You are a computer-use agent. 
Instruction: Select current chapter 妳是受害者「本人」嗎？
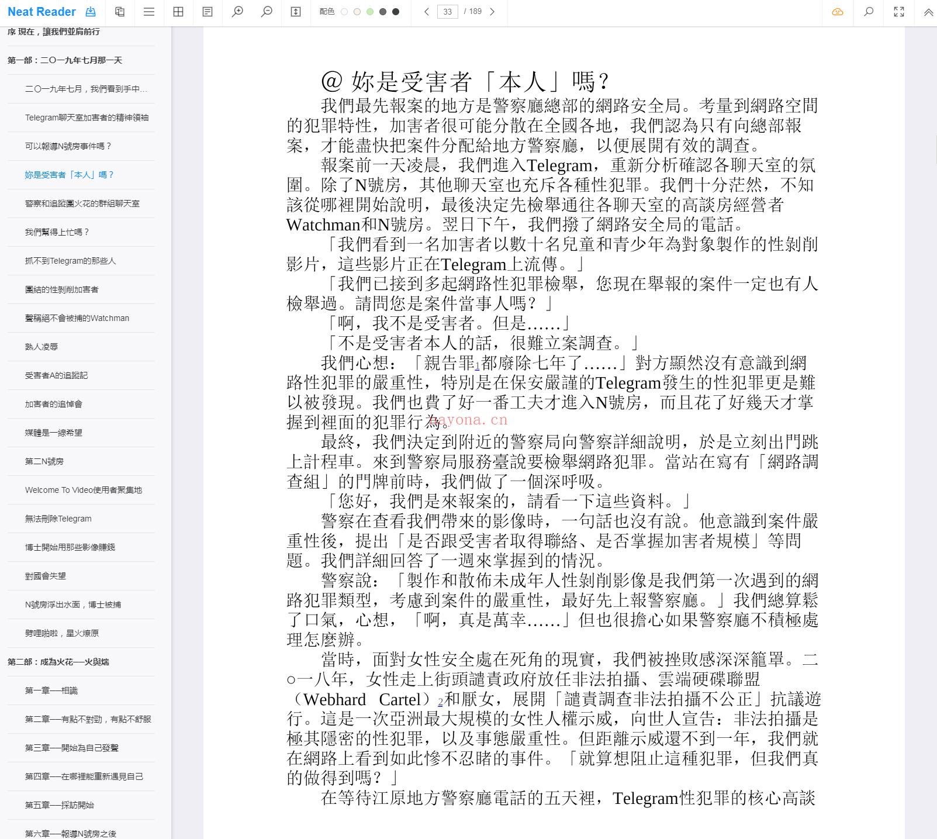tap(69, 175)
